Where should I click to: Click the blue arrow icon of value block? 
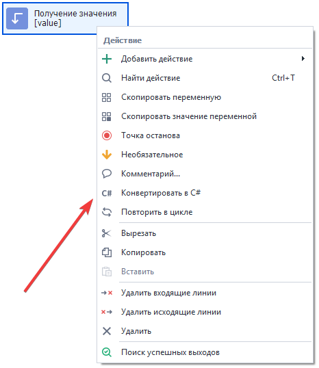[17, 18]
